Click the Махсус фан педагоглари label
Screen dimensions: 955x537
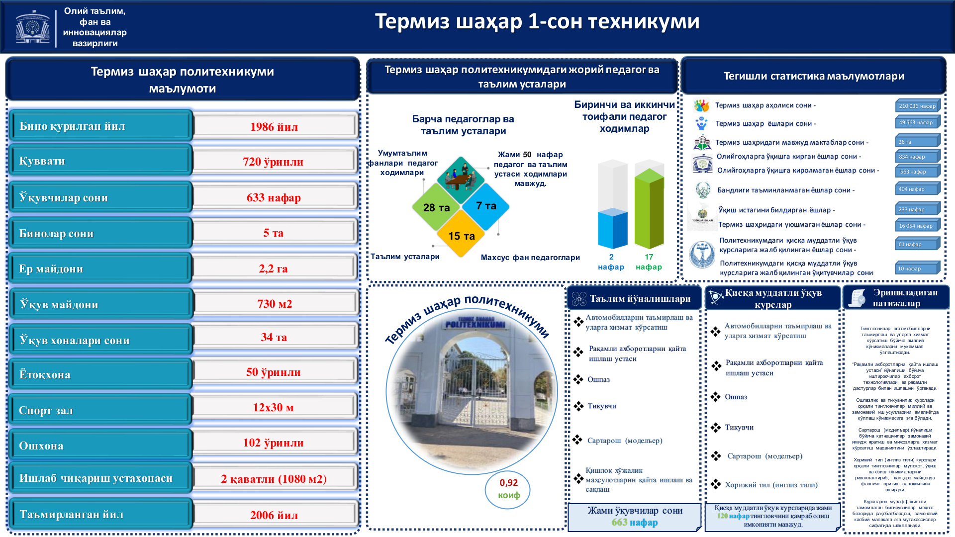530,257
